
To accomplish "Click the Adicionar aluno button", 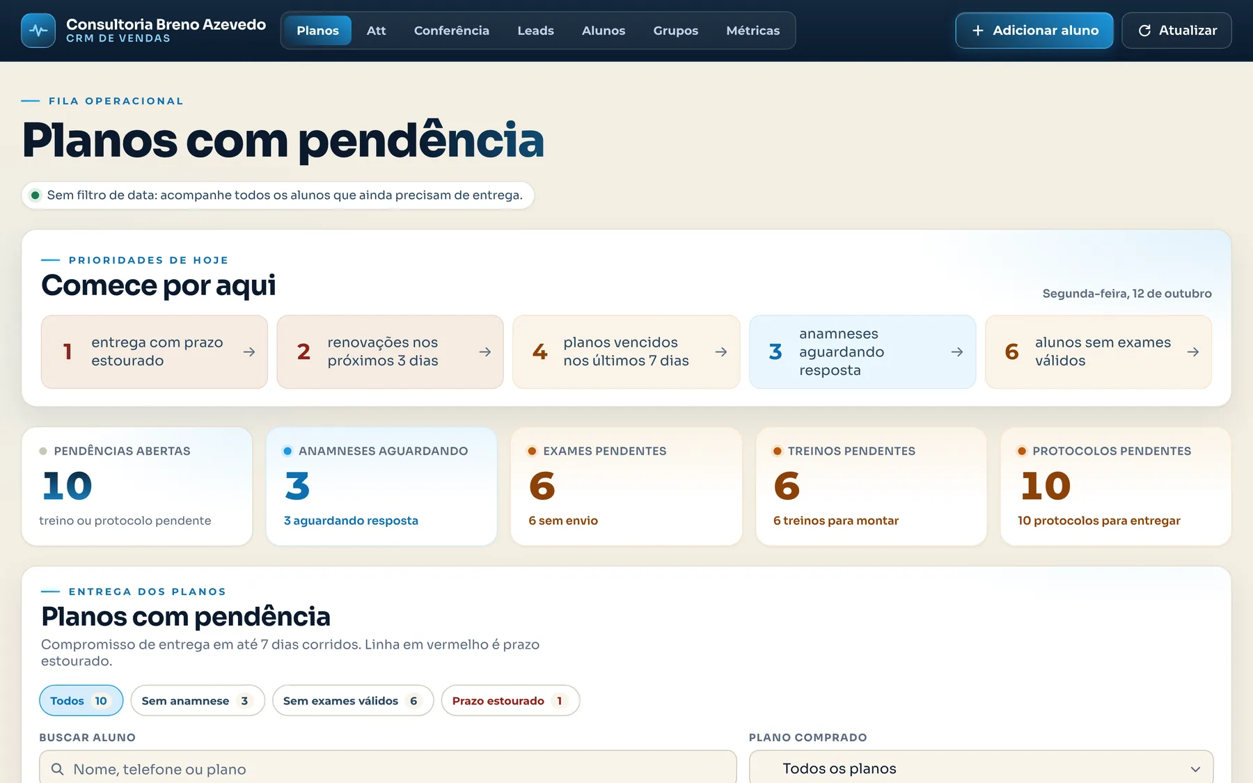I will click(x=1034, y=31).
